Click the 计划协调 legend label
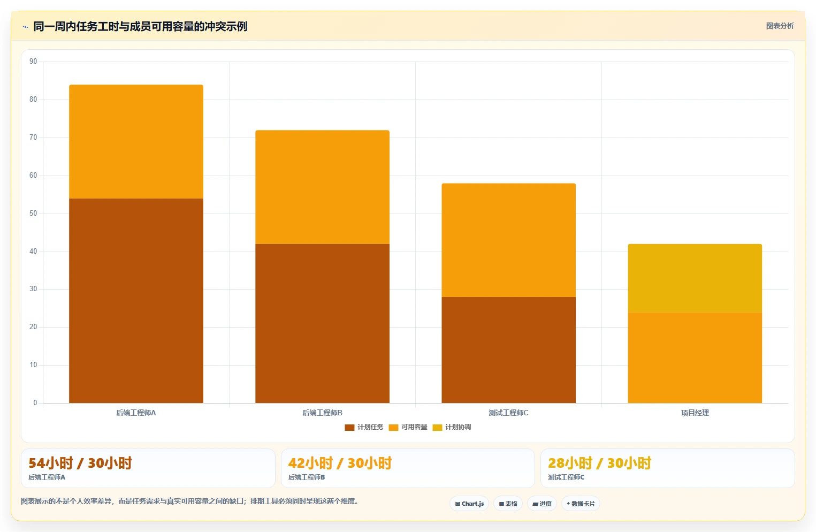816x532 pixels. 458,427
